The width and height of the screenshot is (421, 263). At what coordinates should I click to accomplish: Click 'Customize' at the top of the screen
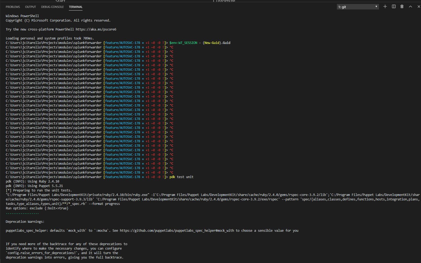click(224, 1)
